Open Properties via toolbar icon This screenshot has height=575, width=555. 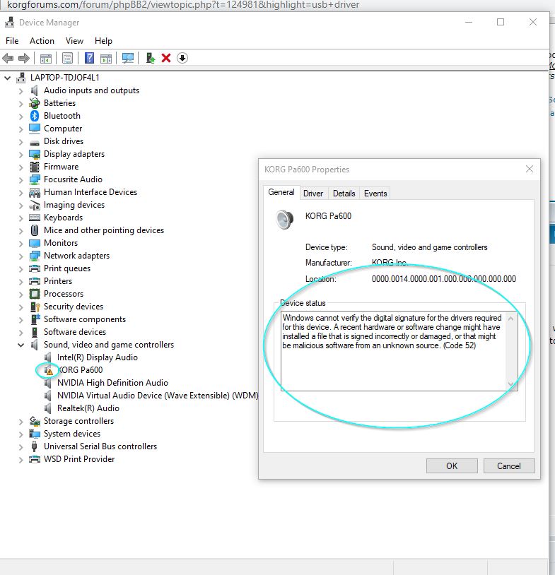pyautogui.click(x=68, y=58)
